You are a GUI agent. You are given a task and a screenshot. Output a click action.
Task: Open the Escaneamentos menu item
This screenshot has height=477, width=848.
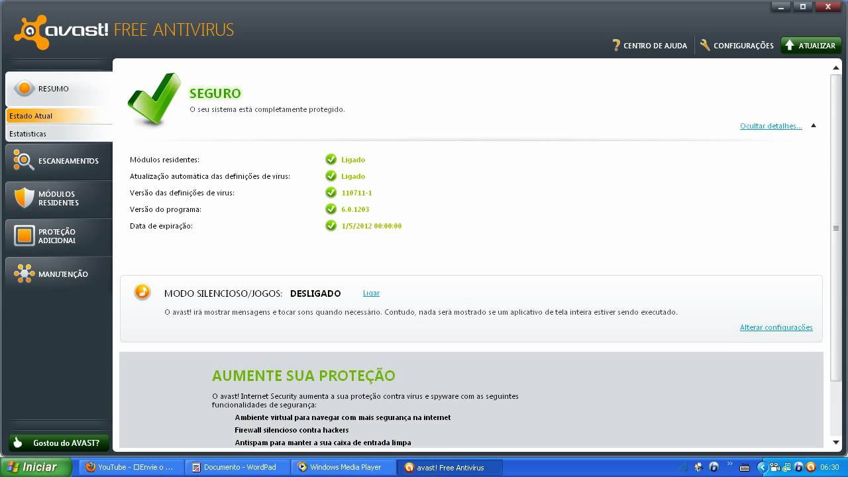[58, 160]
